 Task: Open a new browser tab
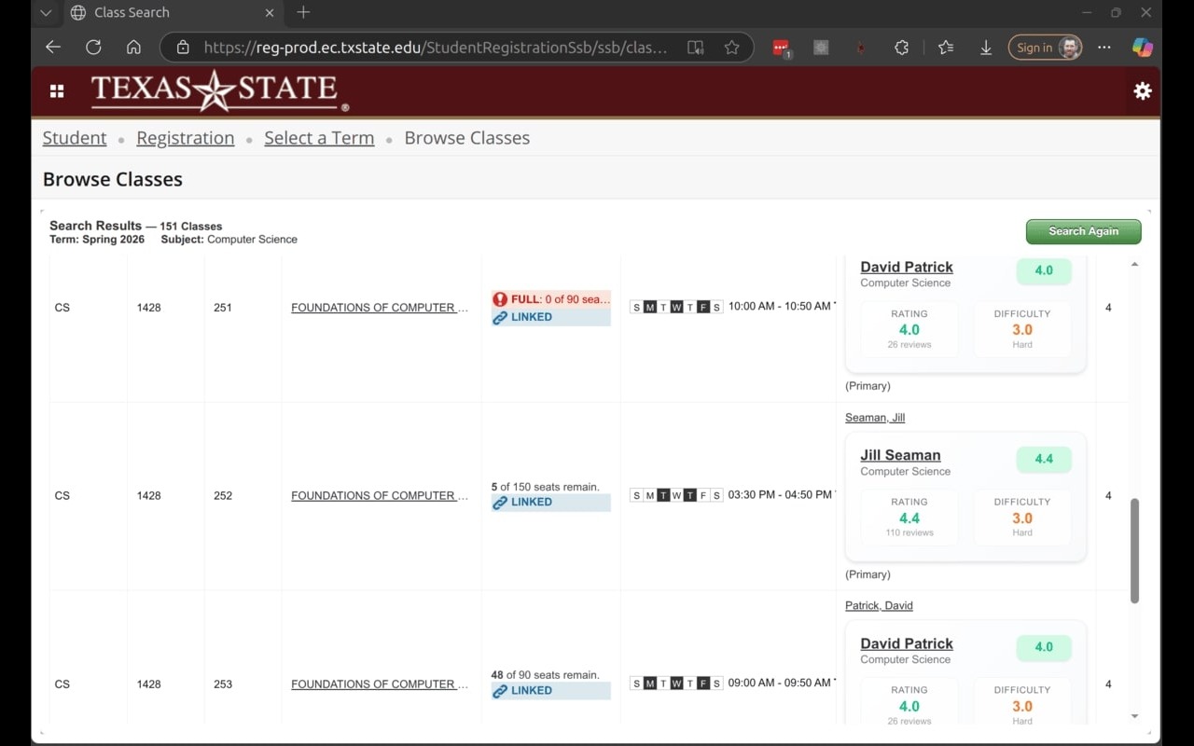(303, 13)
